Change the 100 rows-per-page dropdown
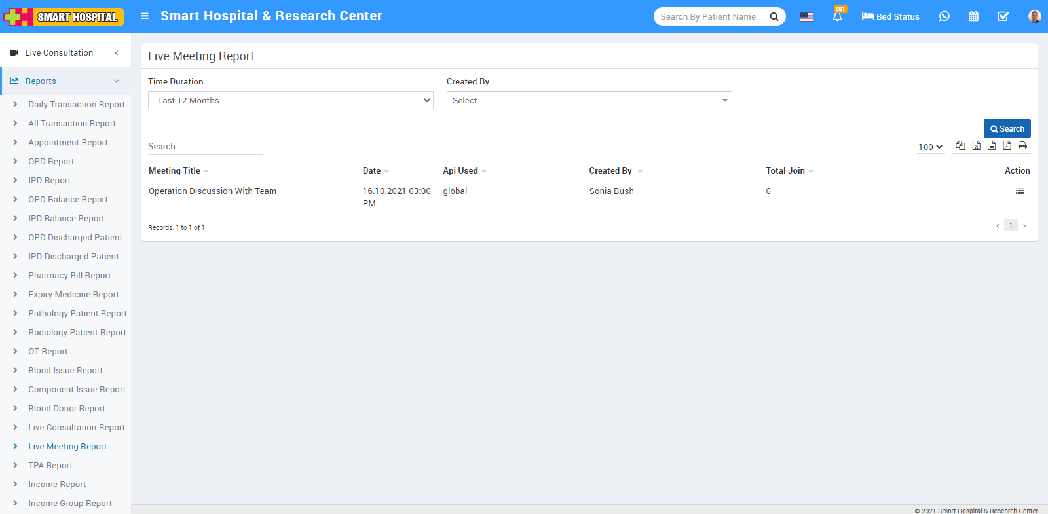The height and width of the screenshot is (514, 1048). [x=930, y=147]
